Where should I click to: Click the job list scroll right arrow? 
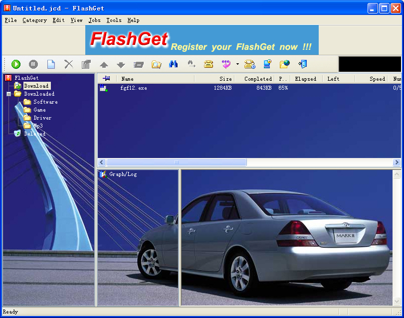pos(397,162)
